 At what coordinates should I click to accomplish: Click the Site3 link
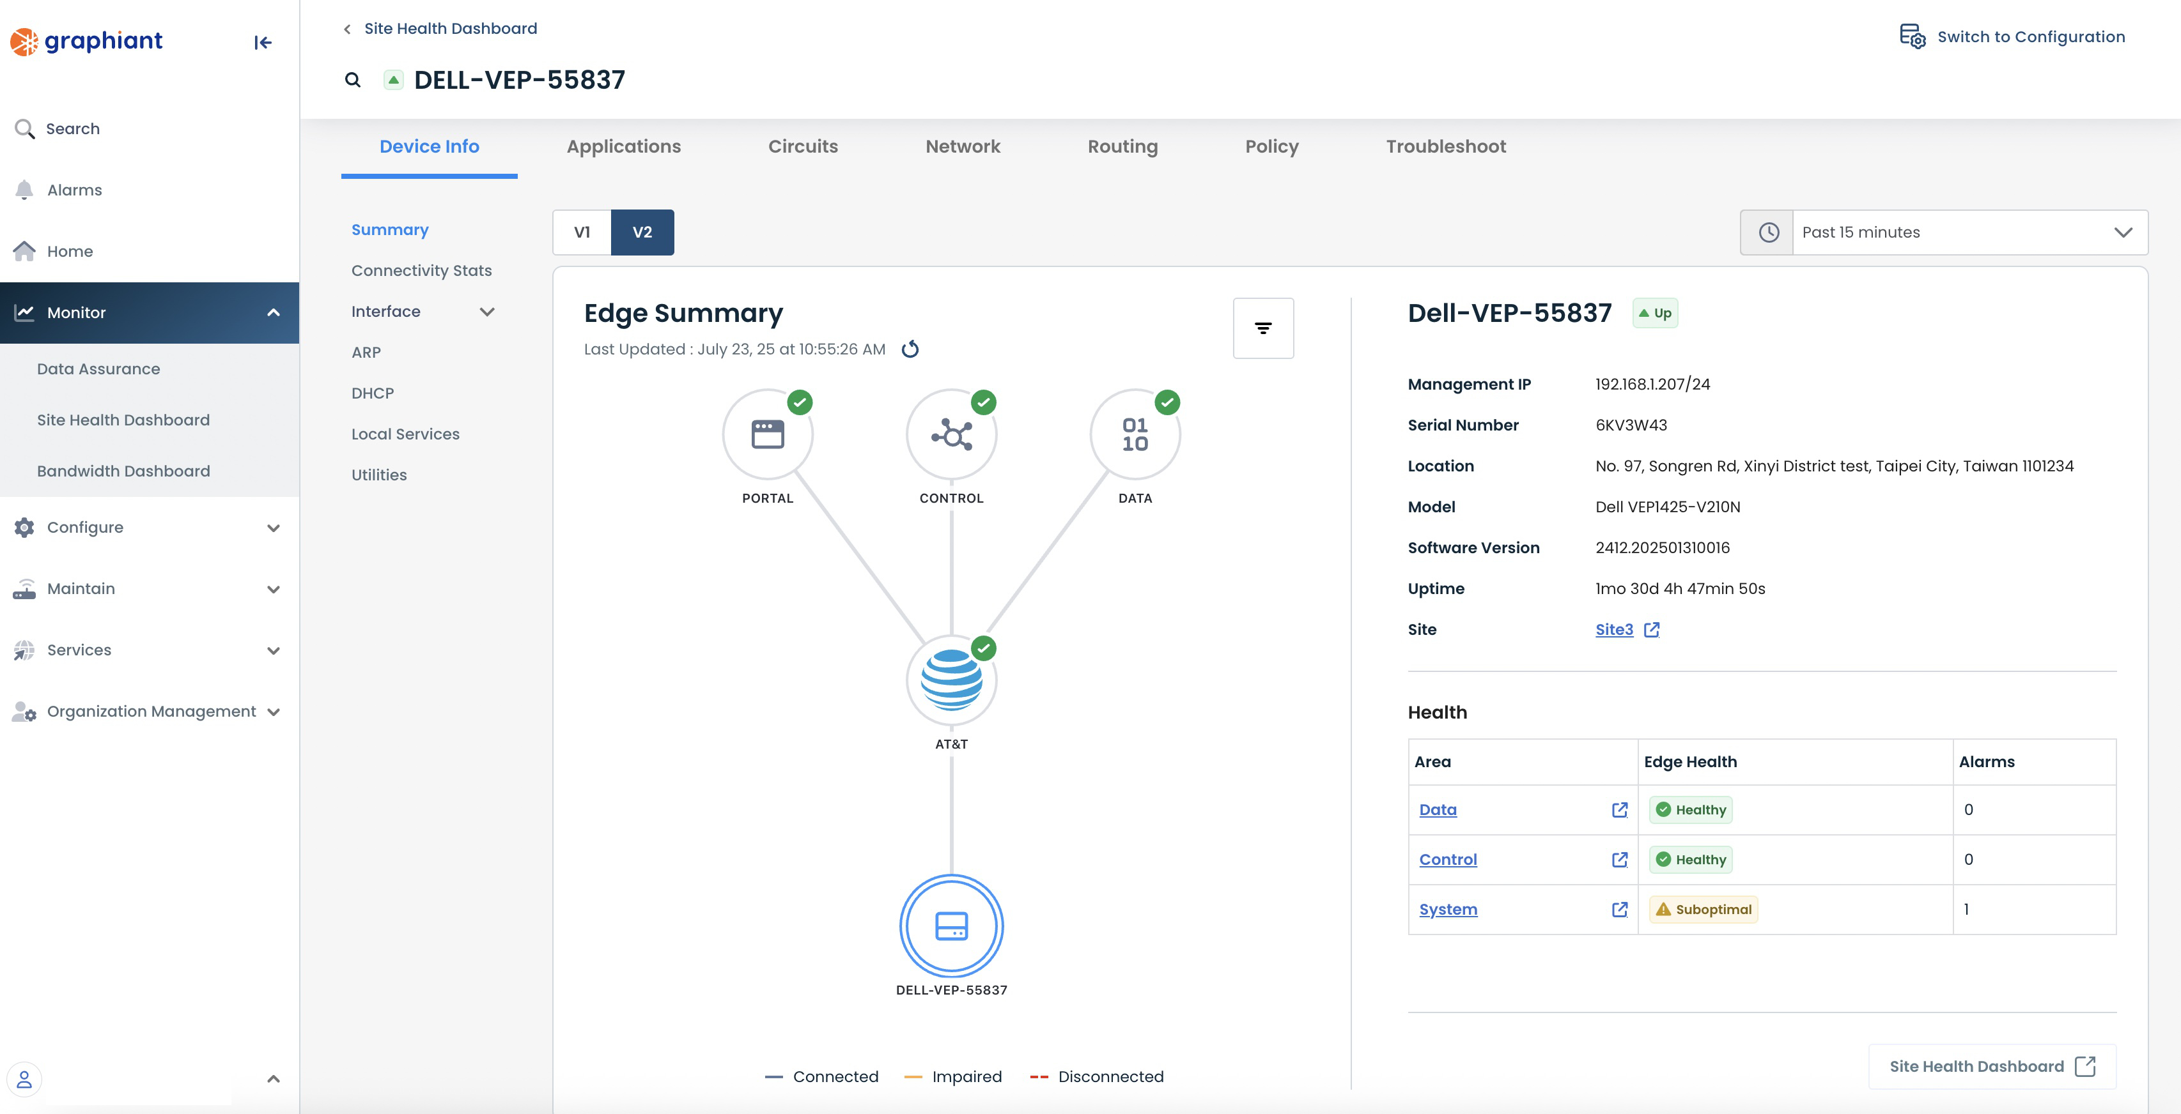click(1614, 630)
